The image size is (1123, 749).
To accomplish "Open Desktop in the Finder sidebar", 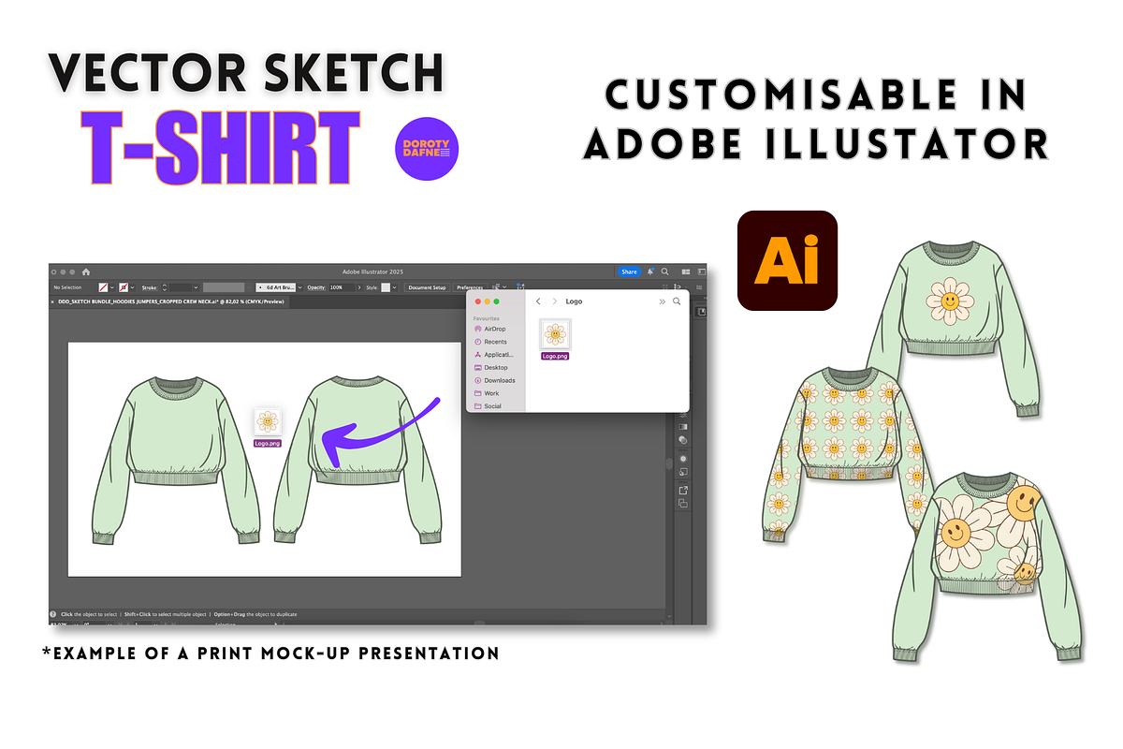I will pyautogui.click(x=490, y=368).
